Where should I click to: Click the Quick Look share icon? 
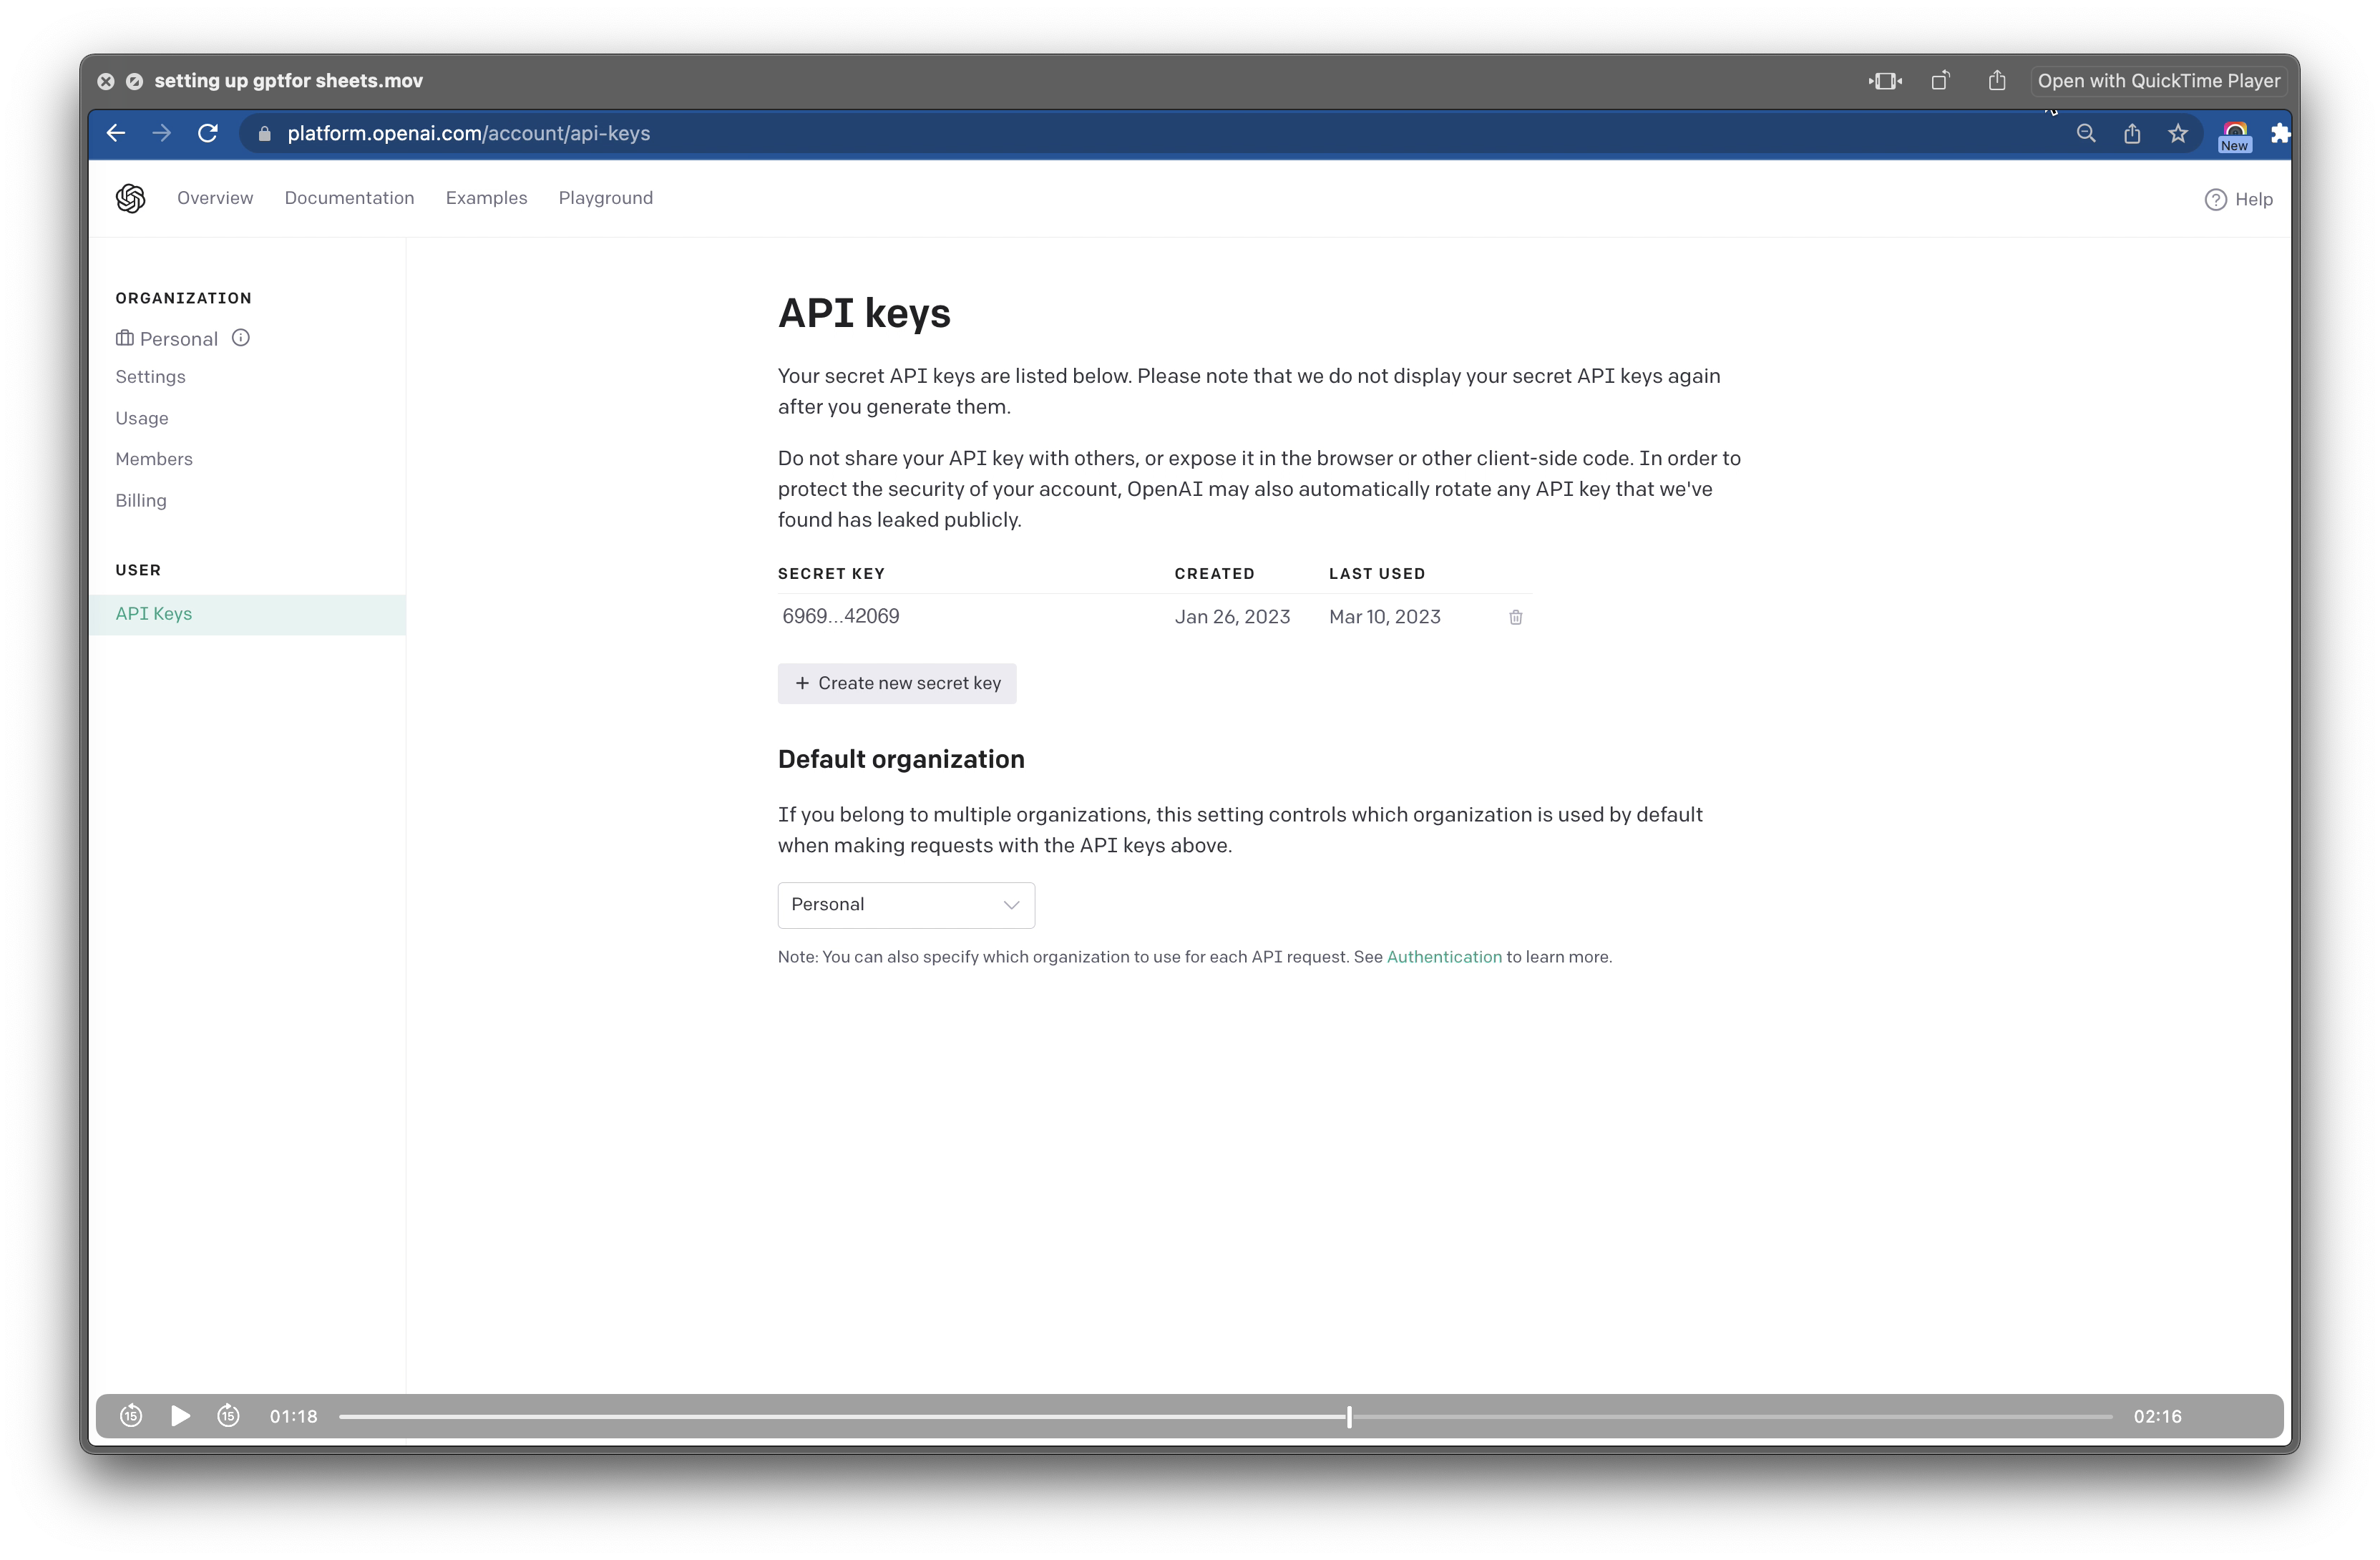point(1996,81)
